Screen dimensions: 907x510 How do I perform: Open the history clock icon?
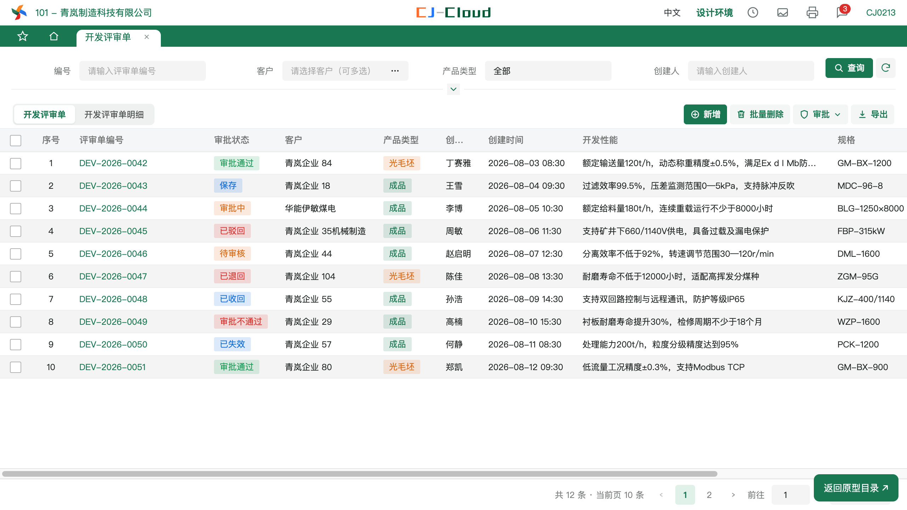click(x=753, y=13)
